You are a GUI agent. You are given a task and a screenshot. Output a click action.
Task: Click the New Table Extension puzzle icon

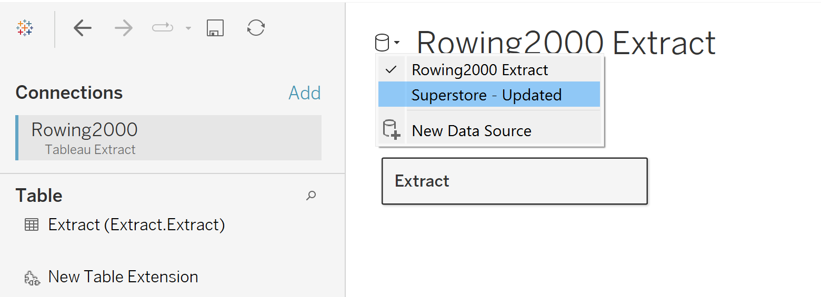pos(32,278)
